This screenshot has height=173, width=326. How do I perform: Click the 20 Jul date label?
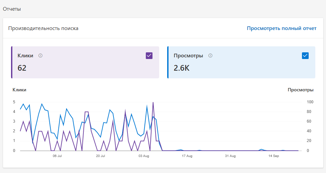[x=100, y=156]
